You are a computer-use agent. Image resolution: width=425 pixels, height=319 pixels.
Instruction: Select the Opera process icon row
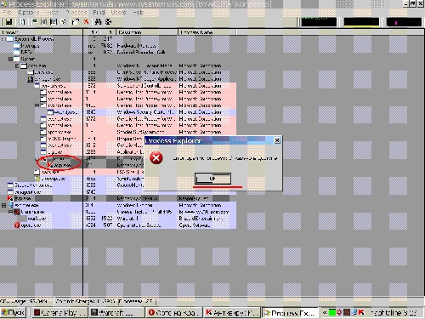[118, 225]
